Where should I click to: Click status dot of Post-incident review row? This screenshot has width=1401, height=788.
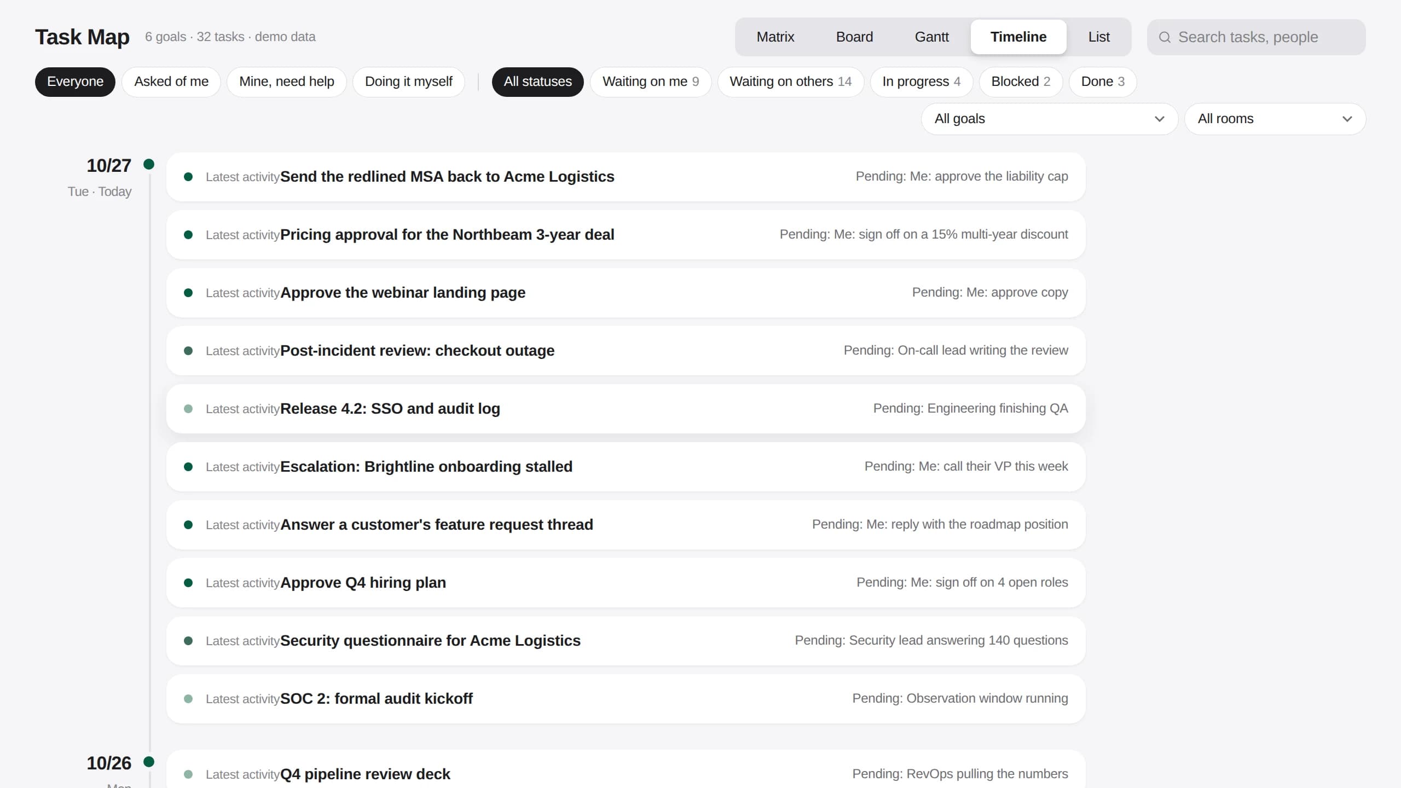tap(188, 351)
